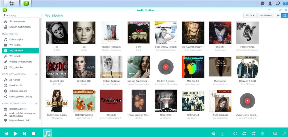Open Adele 21 album cover
The height and width of the screenshot is (137, 288).
point(57,33)
